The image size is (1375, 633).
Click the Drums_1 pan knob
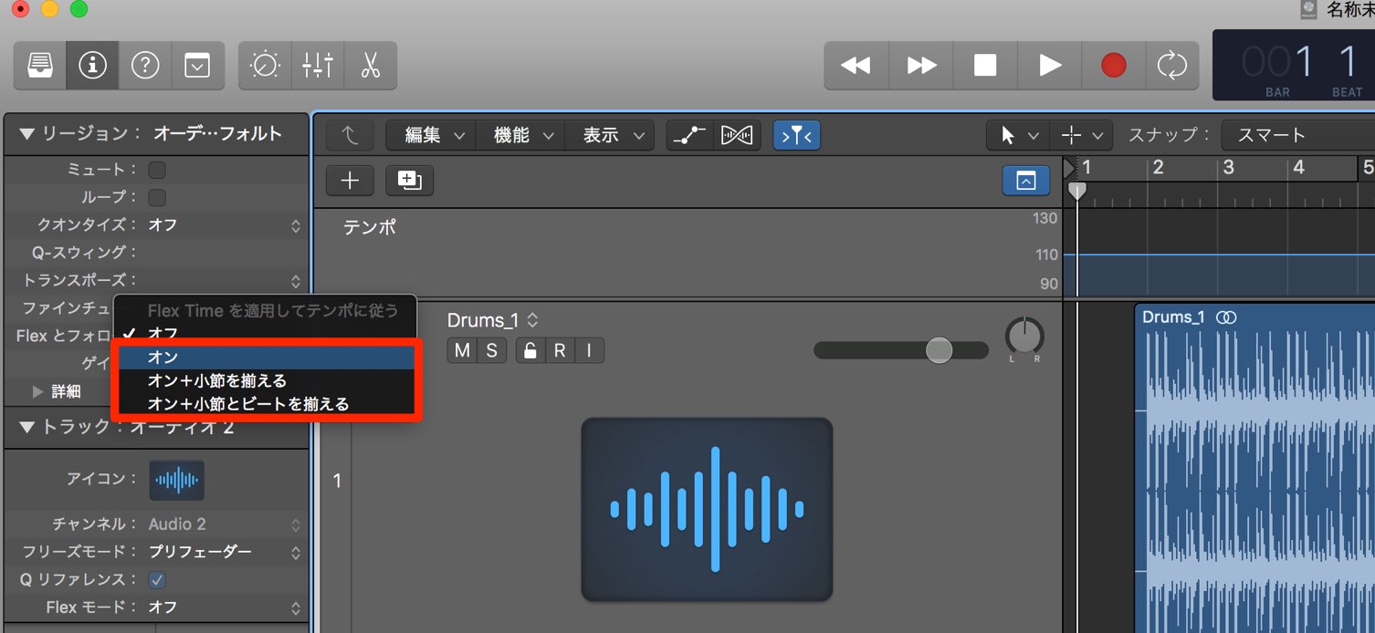click(x=1024, y=337)
